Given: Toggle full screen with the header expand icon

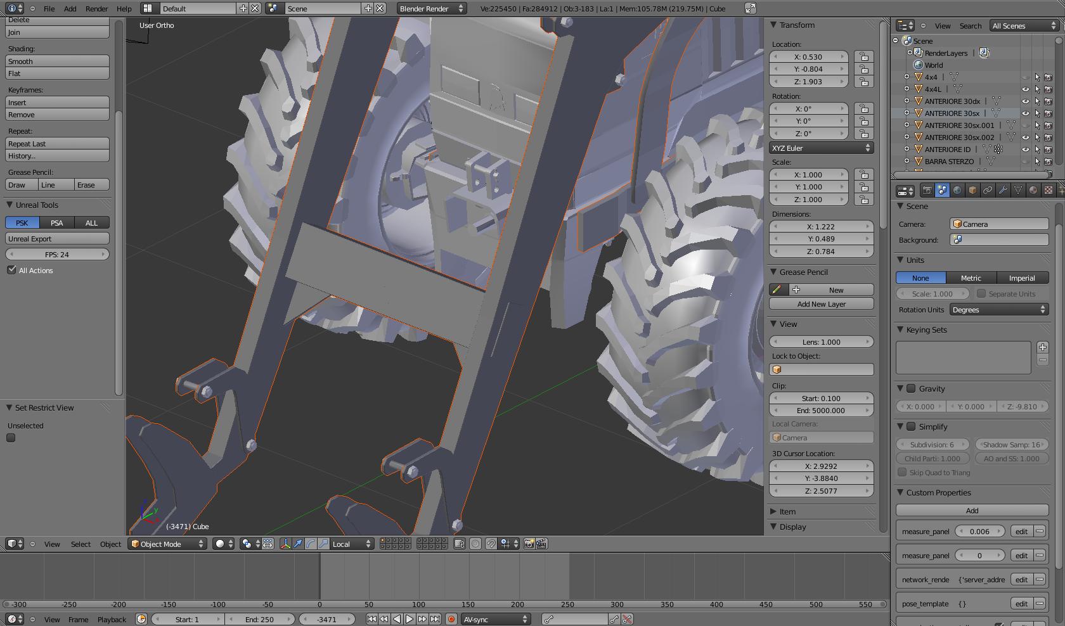Looking at the screenshot, I should point(750,8).
